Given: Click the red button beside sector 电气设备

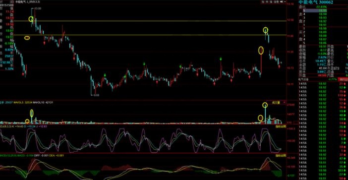Looking at the screenshot, I should pyautogui.click(x=343, y=79).
